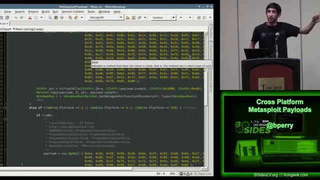Open the Main (string[] args) member breadcrumb

[x=28, y=29]
